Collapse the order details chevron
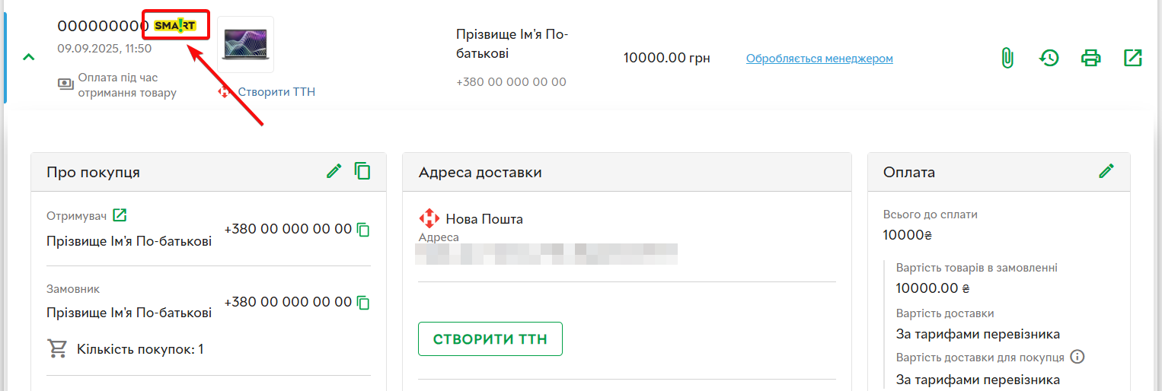The height and width of the screenshot is (391, 1162). [x=29, y=57]
